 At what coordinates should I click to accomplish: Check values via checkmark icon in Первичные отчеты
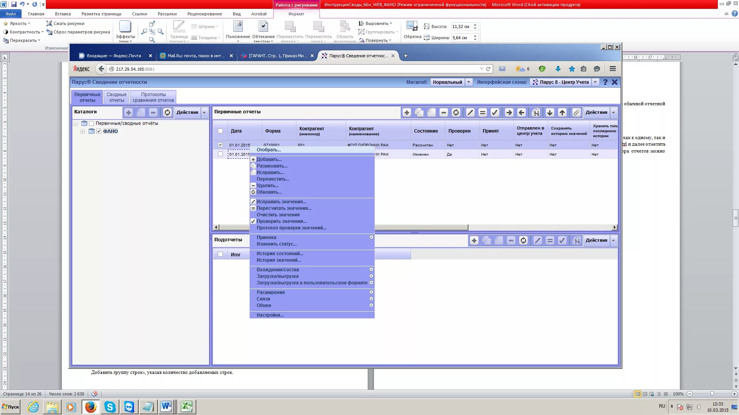pyautogui.click(x=495, y=113)
